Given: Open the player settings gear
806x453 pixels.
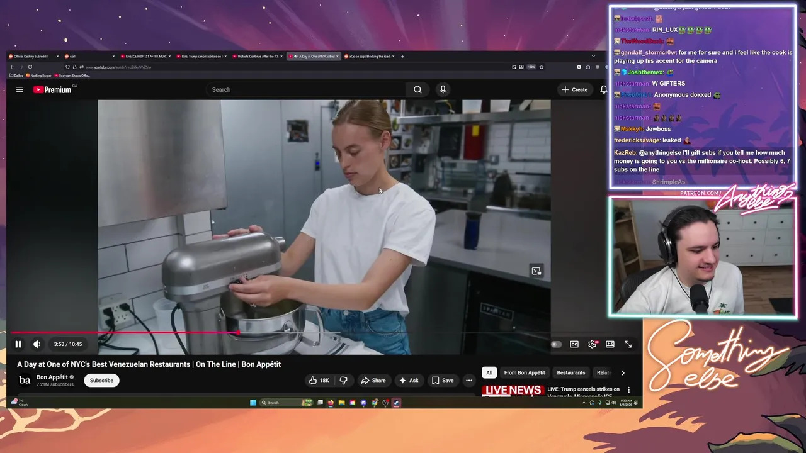Looking at the screenshot, I should click(593, 344).
